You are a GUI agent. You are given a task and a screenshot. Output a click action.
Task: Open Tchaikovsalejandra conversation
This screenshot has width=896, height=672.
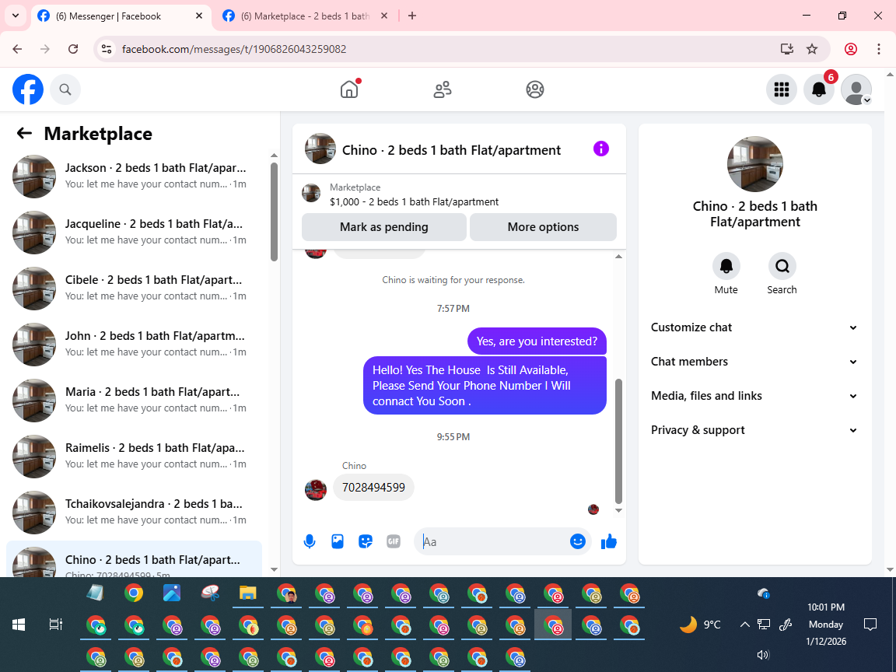pos(135,513)
